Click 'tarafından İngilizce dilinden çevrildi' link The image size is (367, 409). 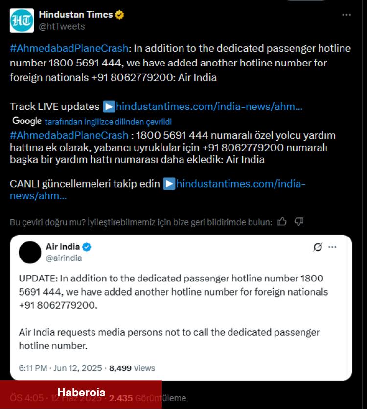(108, 122)
